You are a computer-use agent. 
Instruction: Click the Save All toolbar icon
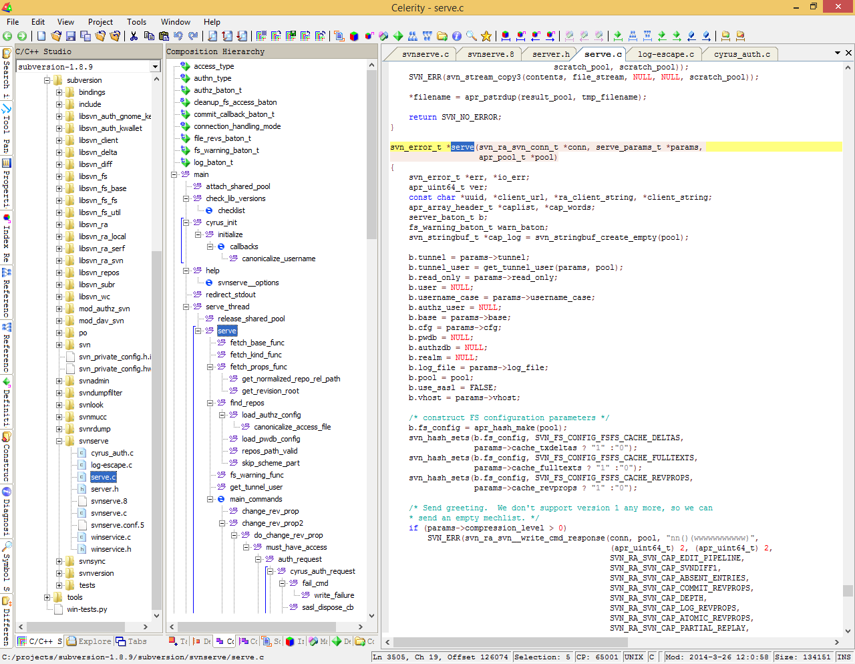coord(85,36)
